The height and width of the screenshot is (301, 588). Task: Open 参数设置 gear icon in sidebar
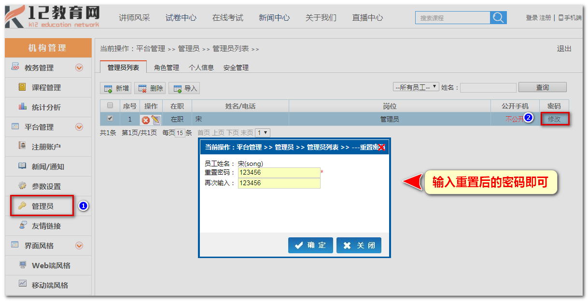22,186
